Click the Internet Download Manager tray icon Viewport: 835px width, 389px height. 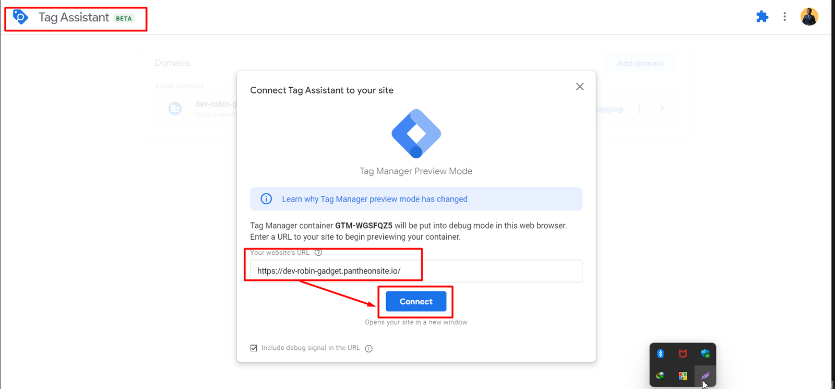point(660,375)
